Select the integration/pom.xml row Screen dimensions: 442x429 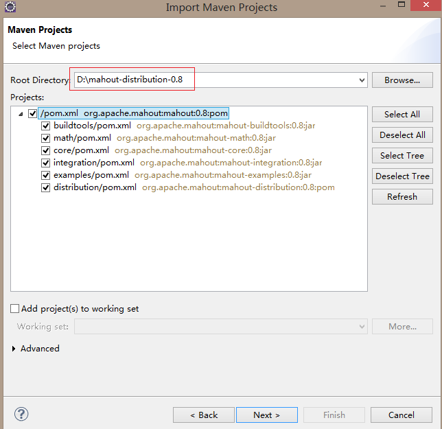[188, 163]
